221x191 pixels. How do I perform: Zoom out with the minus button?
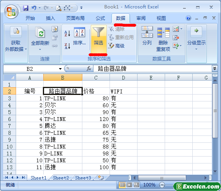tap(162, 185)
